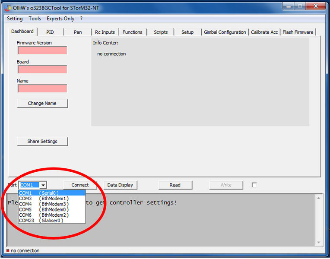Open the question mark help menu
This screenshot has height=259, width=330.
81,19
